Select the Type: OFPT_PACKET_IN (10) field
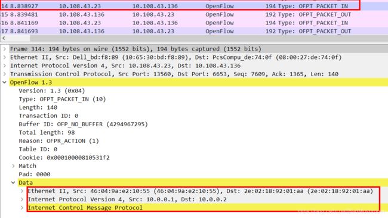Viewport: 388px width, 218px height. tap(62, 99)
